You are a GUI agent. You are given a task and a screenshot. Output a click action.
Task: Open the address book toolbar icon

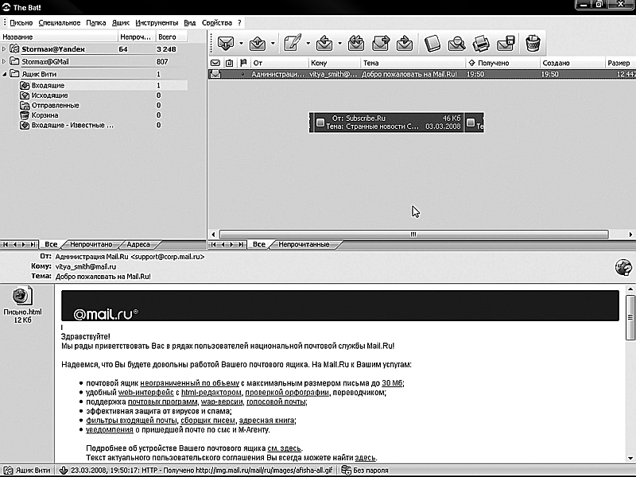(432, 43)
